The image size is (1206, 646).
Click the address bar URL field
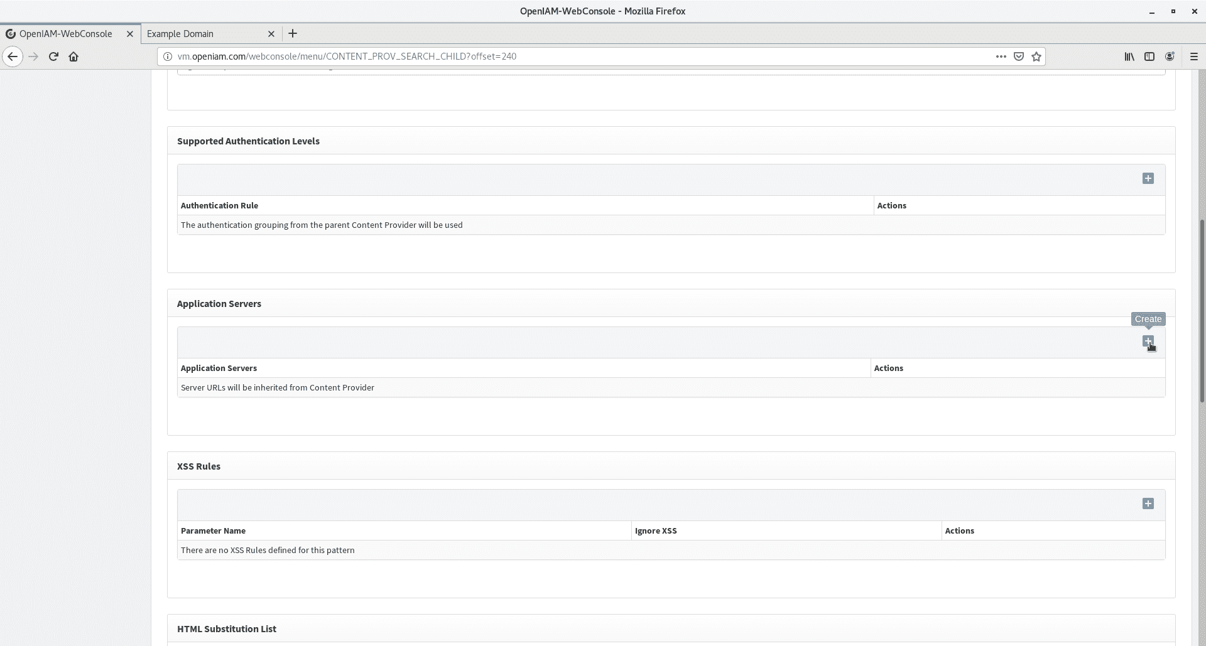pyautogui.click(x=565, y=57)
